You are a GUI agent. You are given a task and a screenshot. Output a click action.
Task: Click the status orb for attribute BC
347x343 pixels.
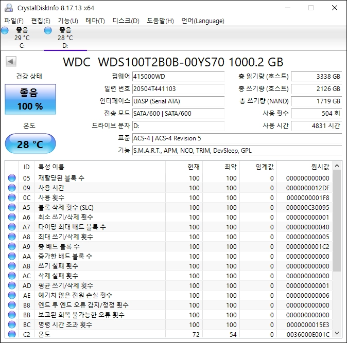[12, 324]
